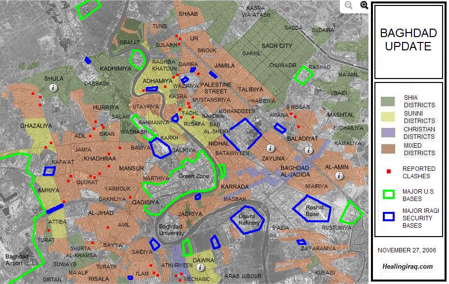The image size is (449, 284).
Task: Select the Rashid Base area on map
Action: pos(315,211)
